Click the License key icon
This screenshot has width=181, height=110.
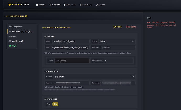point(97,5)
